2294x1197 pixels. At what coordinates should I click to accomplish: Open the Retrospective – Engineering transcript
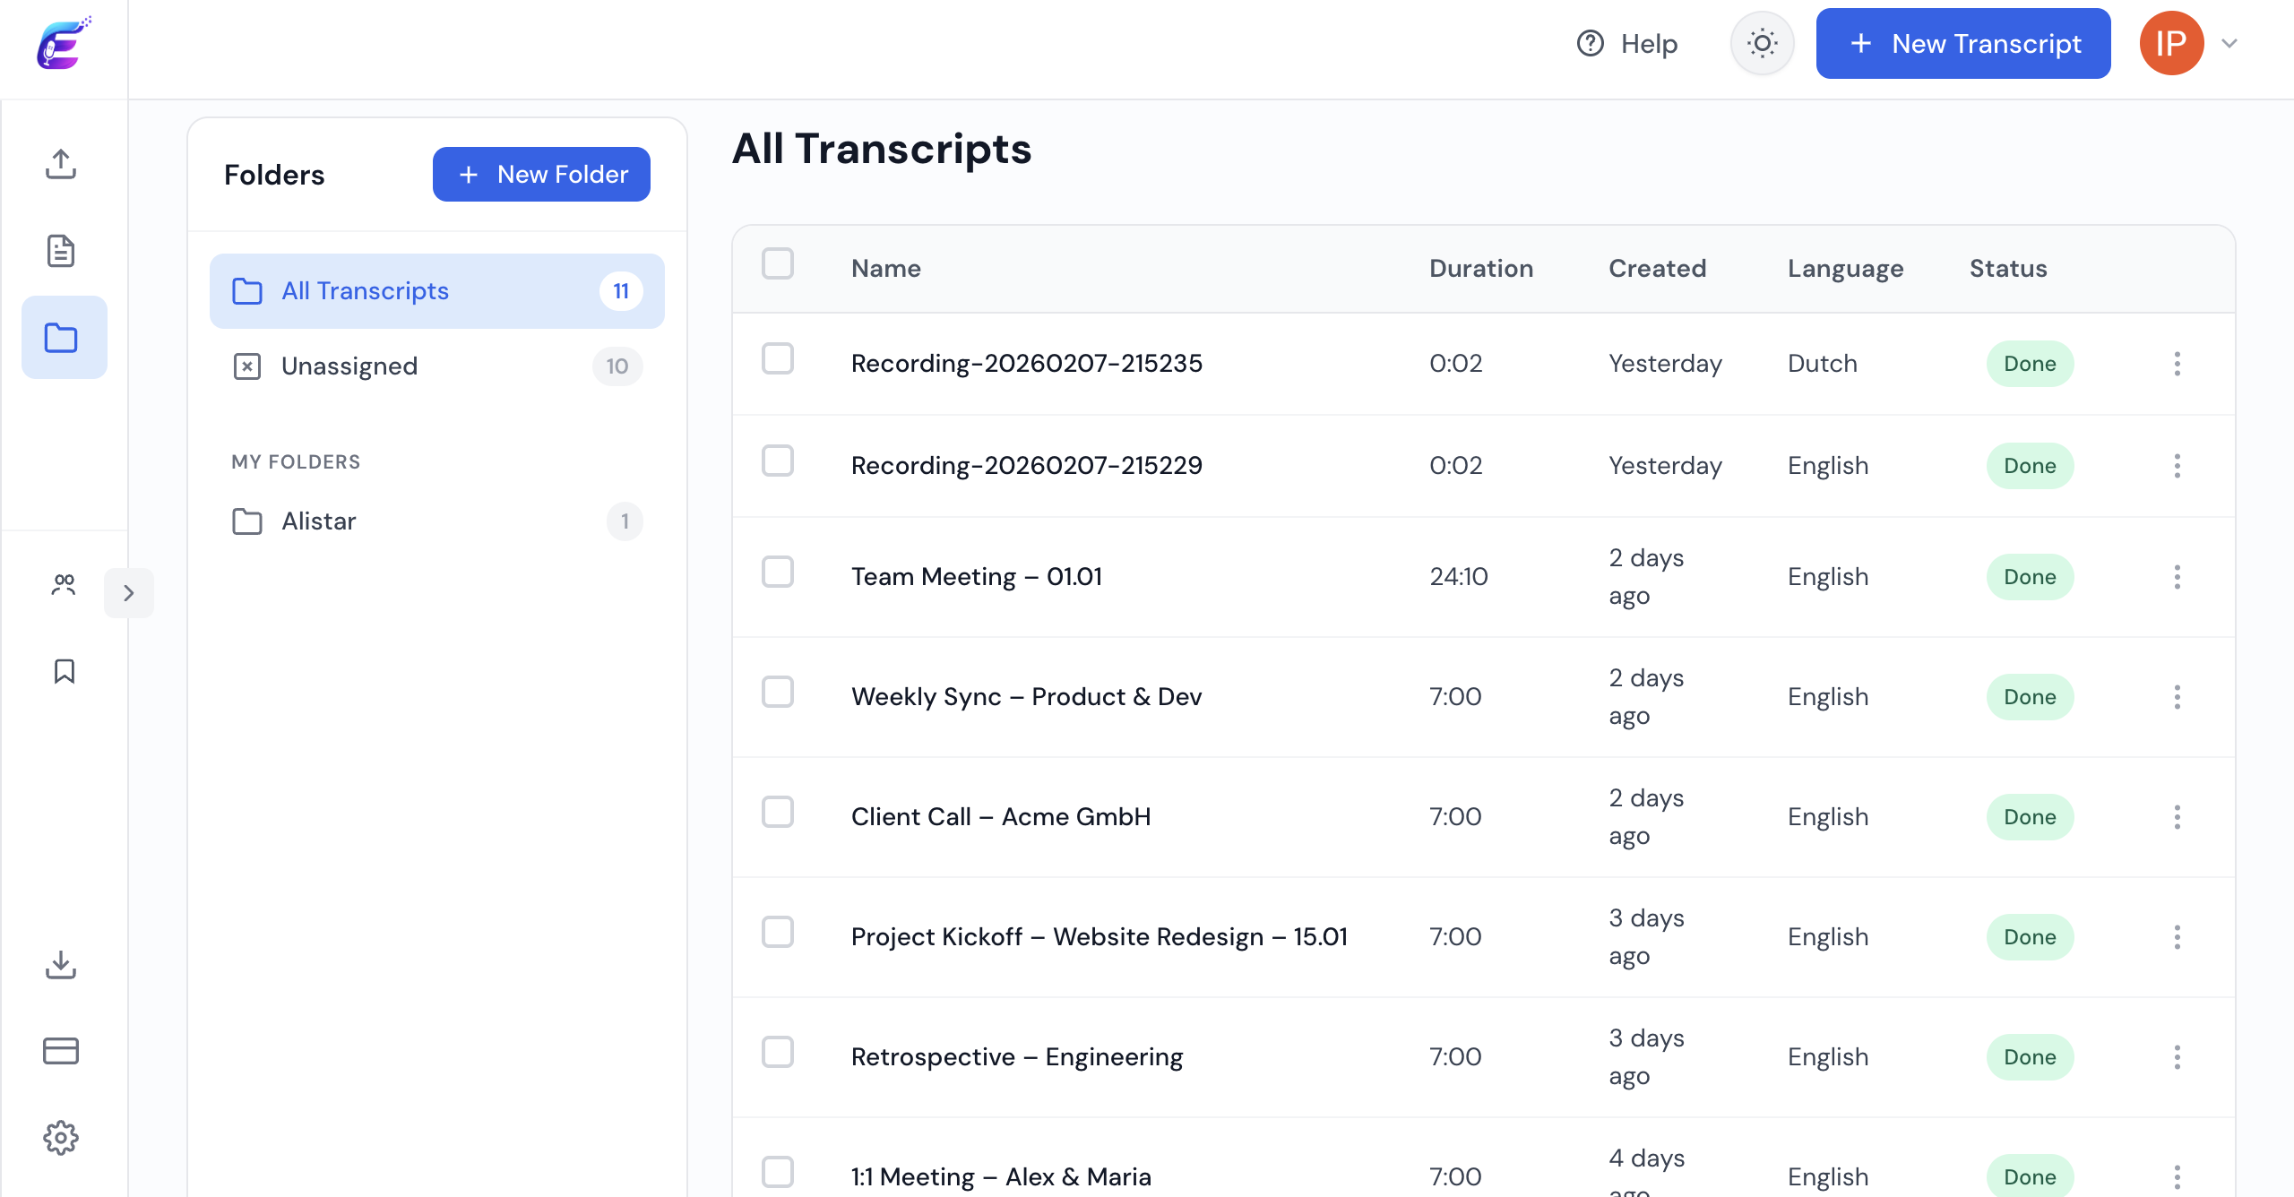[x=1016, y=1056]
